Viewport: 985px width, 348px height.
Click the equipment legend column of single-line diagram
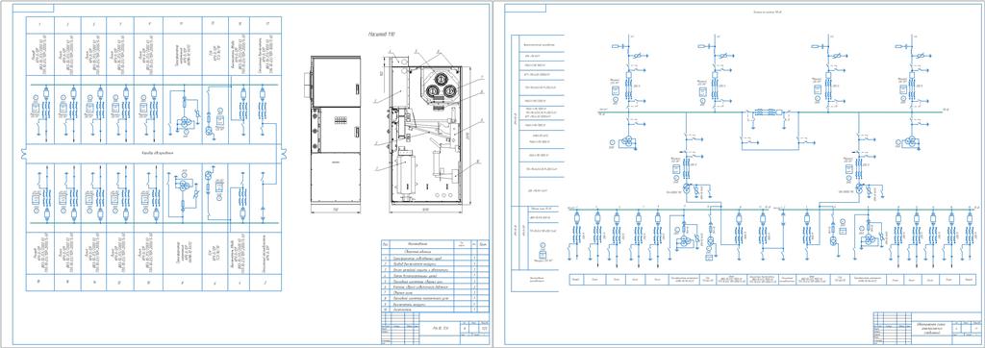coord(538,162)
